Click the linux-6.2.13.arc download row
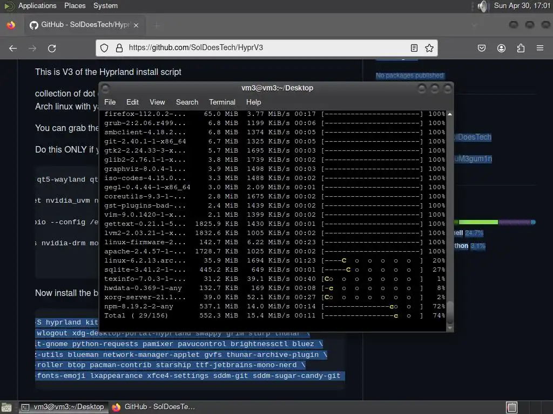 coord(274,260)
